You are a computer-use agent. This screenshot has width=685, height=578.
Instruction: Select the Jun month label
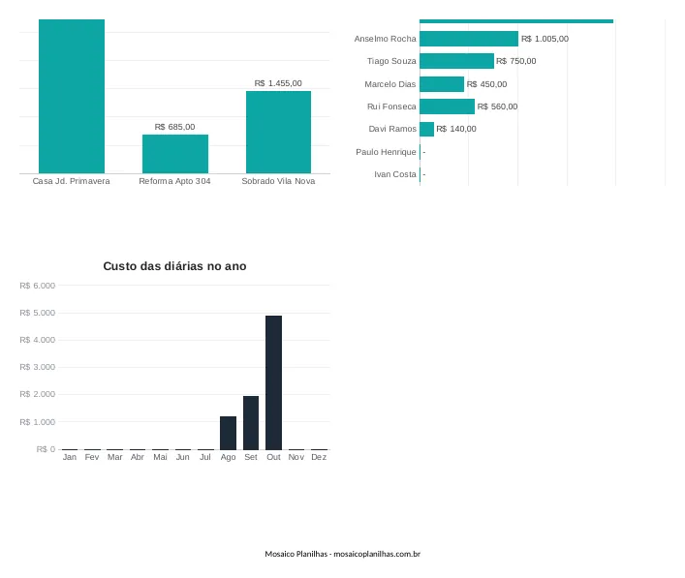click(182, 457)
